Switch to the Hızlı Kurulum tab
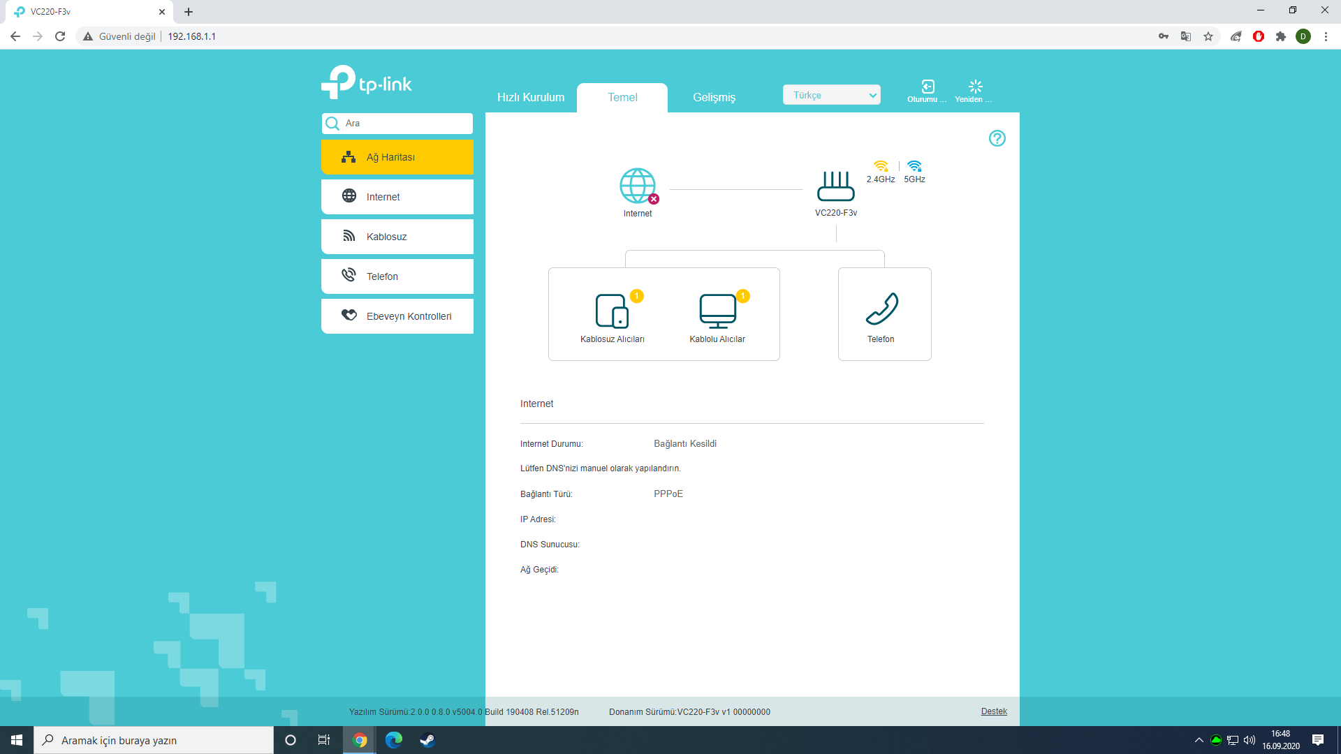 531,97
